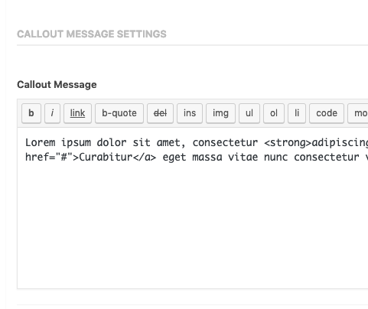
Task: Place cursor on 'massa' in second line
Action: pyautogui.click(x=207, y=157)
